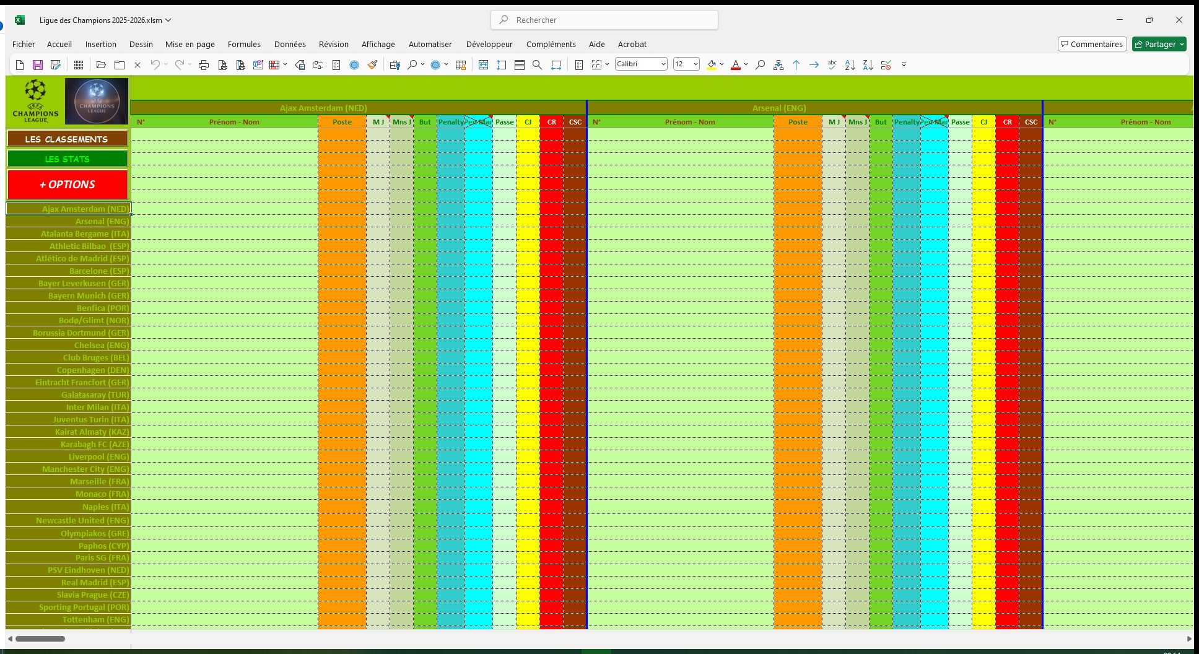
Task: Go to the Formules tab
Action: click(244, 44)
